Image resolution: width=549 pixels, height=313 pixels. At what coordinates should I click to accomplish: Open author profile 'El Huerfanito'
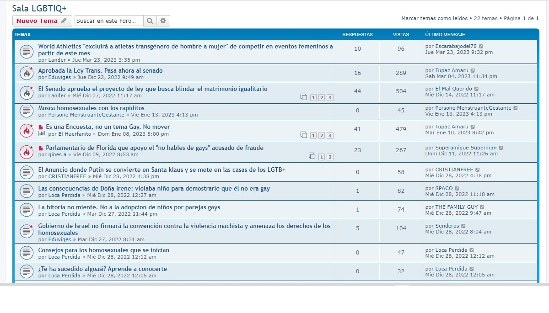point(75,134)
